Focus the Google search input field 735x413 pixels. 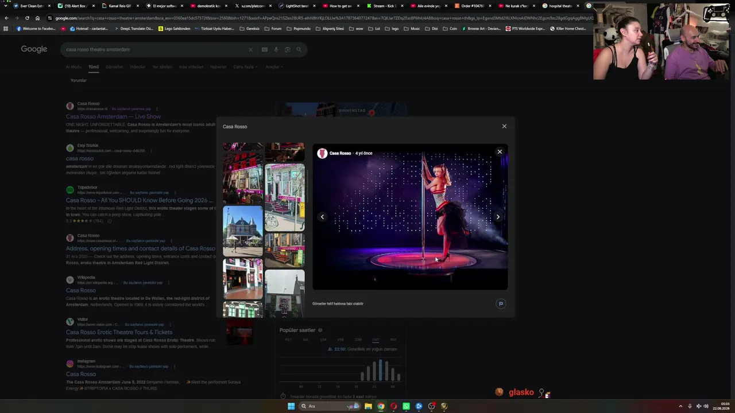pyautogui.click(x=155, y=49)
